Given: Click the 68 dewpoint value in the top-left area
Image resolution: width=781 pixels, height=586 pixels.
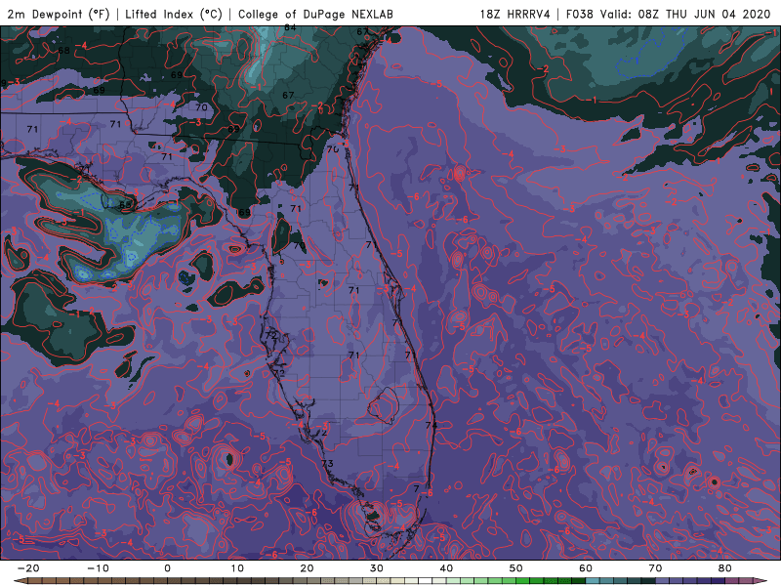Looking at the screenshot, I should [x=63, y=51].
